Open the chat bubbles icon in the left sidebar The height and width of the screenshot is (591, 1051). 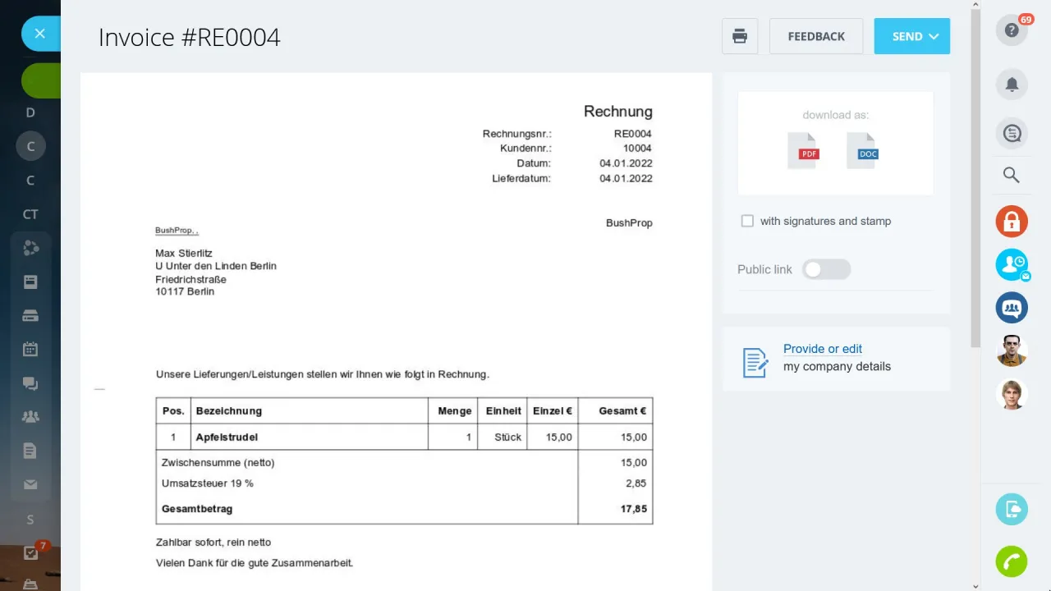point(30,383)
